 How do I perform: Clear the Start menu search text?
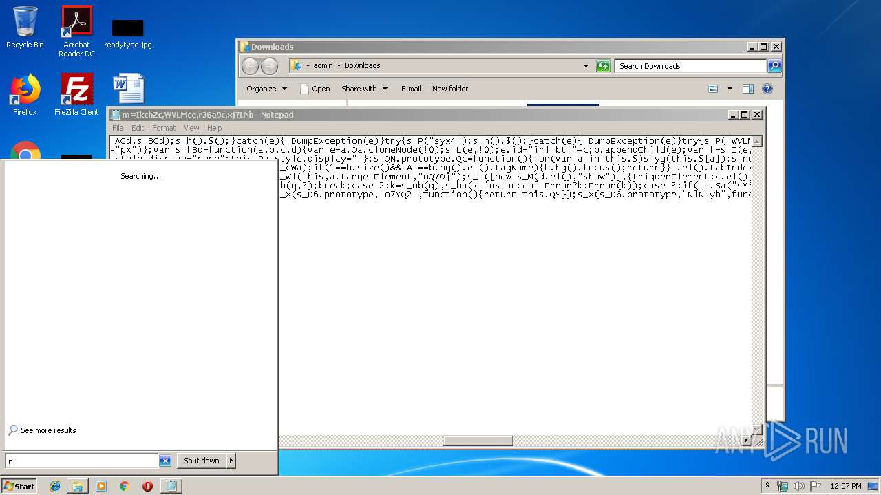[x=165, y=461]
